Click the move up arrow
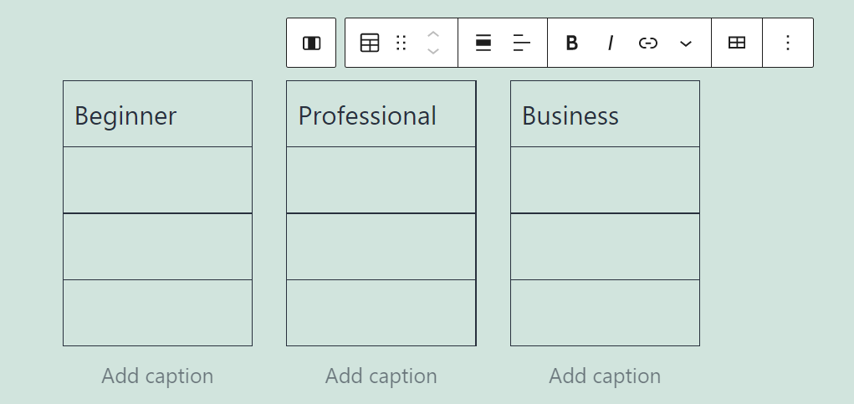This screenshot has height=404, width=854. point(433,34)
